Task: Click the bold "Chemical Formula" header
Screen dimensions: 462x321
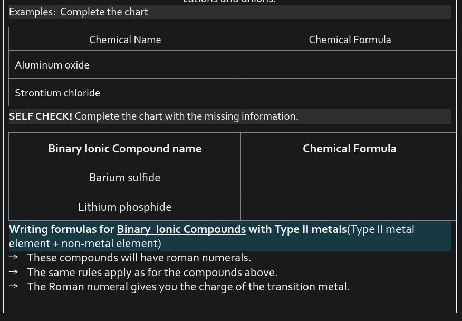Action: [349, 149]
